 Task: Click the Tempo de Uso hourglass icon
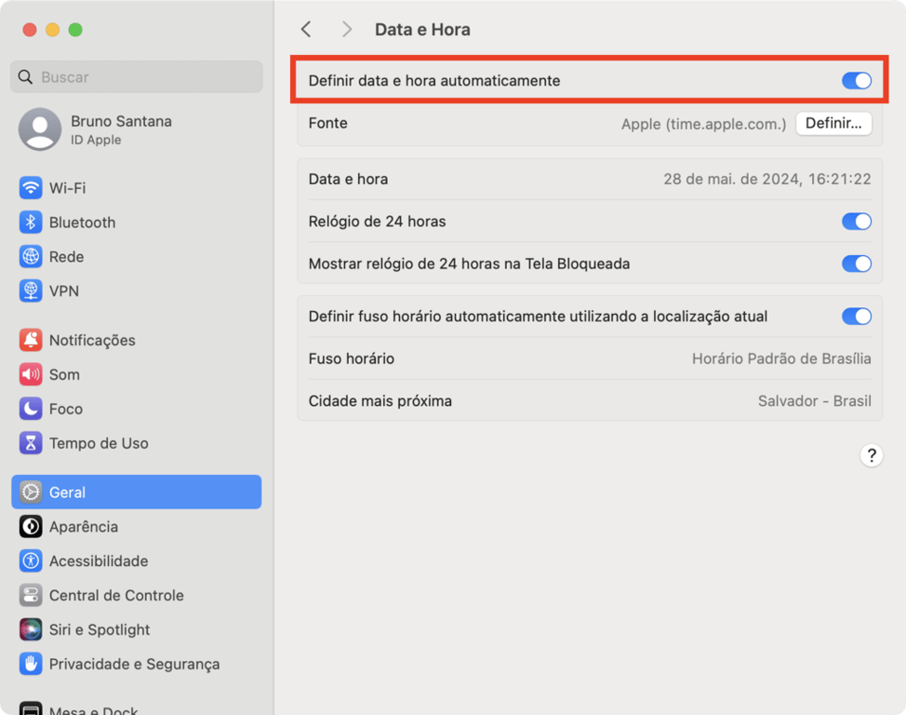tap(31, 443)
